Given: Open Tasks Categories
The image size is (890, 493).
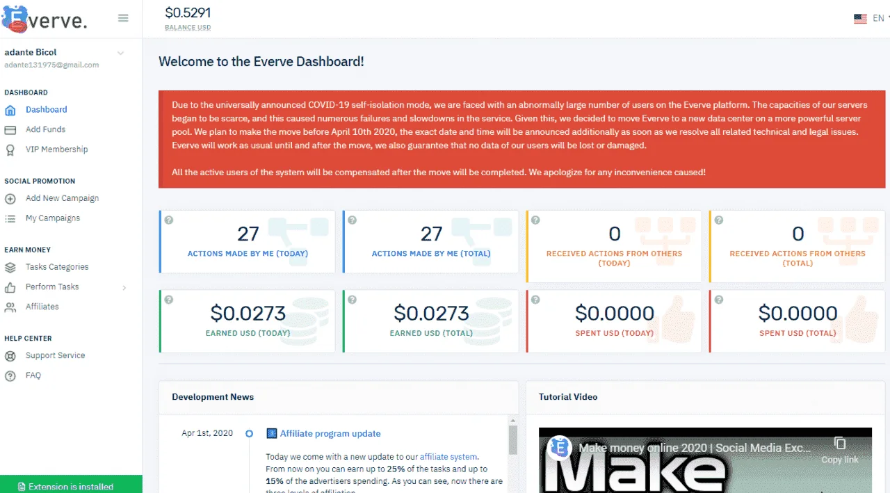Looking at the screenshot, I should coord(57,267).
